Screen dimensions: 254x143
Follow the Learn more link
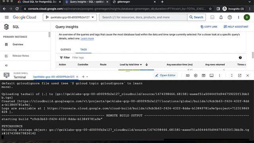[87, 39]
